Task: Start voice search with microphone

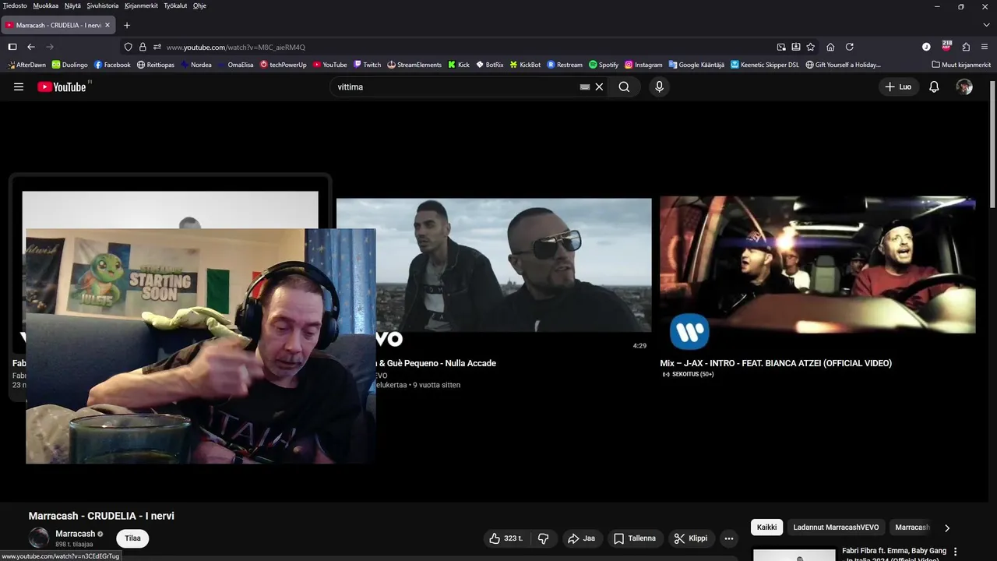Action: point(659,86)
